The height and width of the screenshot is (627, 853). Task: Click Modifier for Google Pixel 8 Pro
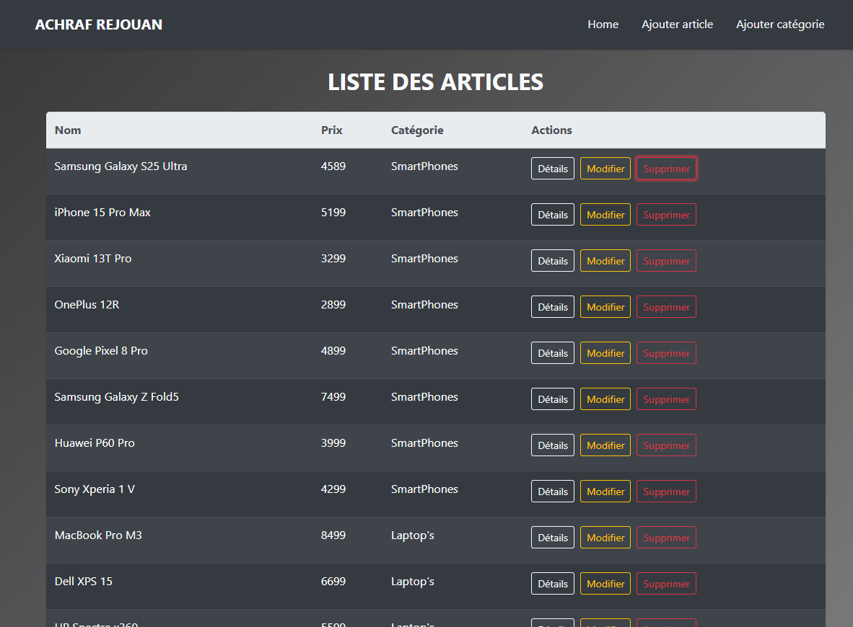pyautogui.click(x=605, y=353)
